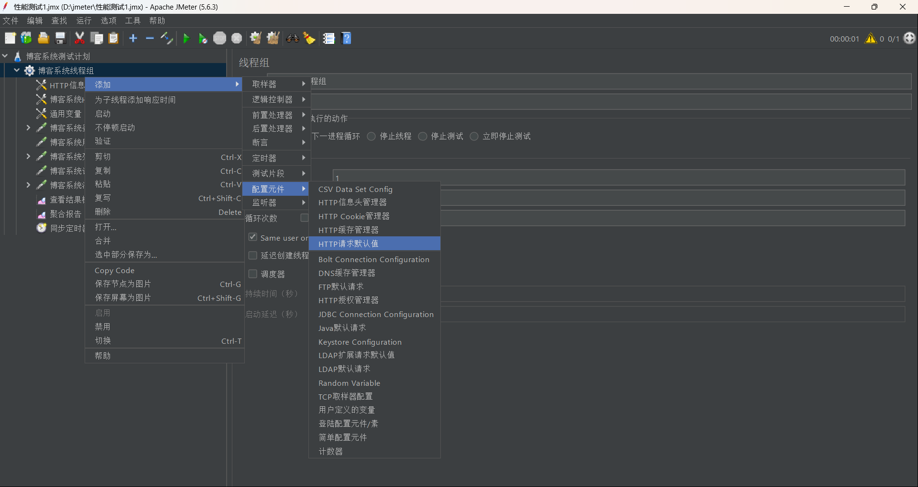
Task: Click the Copy icon in toolbar
Action: 97,38
